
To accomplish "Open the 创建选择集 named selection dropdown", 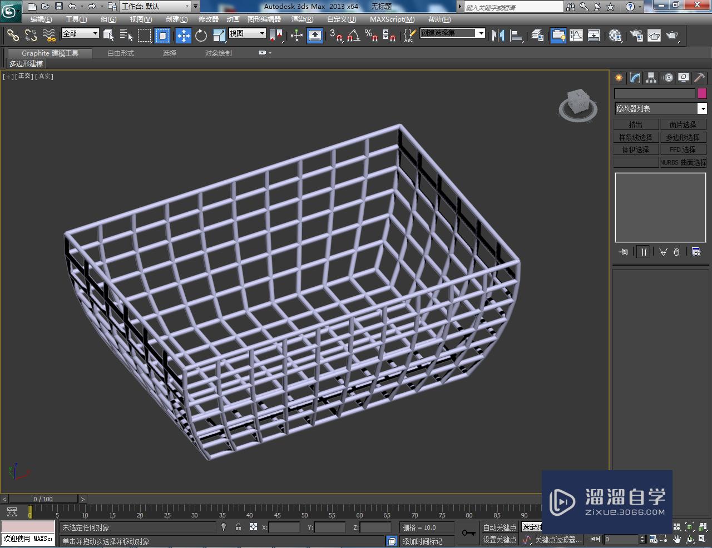I will (x=453, y=33).
